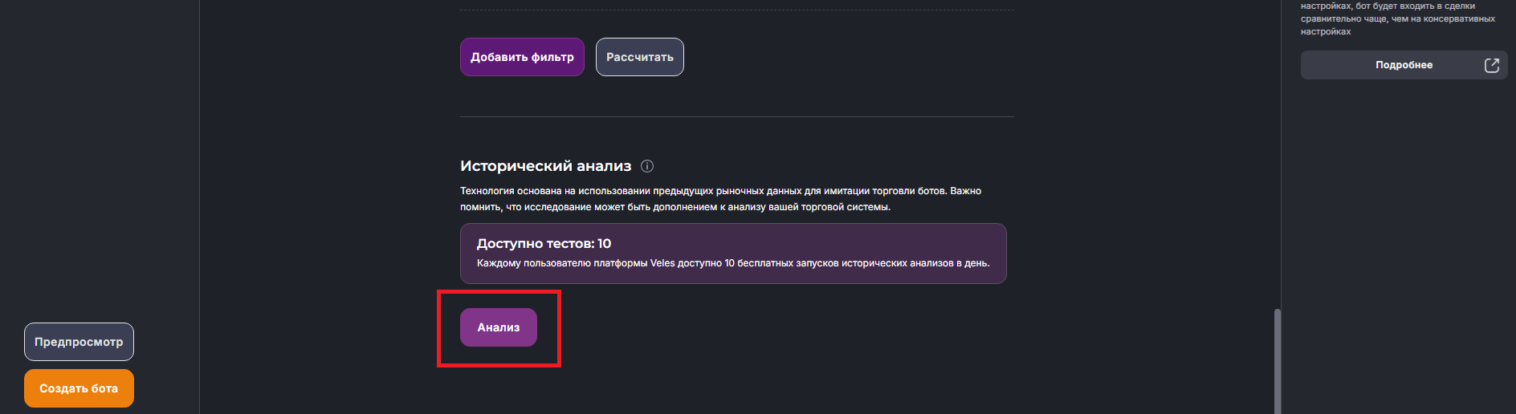This screenshot has width=1516, height=414.
Task: Select the Доступно тестов: 10 text
Action: click(x=544, y=243)
